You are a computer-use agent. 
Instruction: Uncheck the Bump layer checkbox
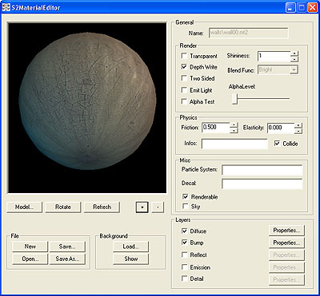point(184,243)
